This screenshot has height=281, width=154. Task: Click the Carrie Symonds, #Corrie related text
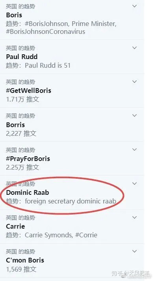point(61,235)
